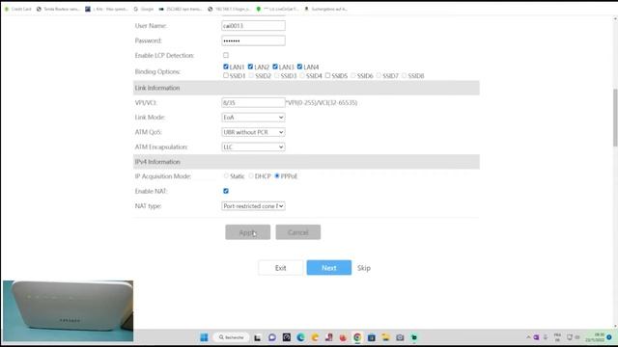Viewport: 618px width, 347px height.
Task: Open Task View from the taskbar
Action: coord(258,337)
